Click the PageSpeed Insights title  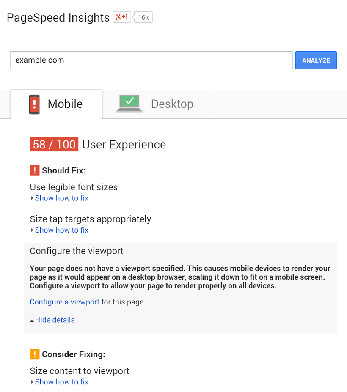58,18
